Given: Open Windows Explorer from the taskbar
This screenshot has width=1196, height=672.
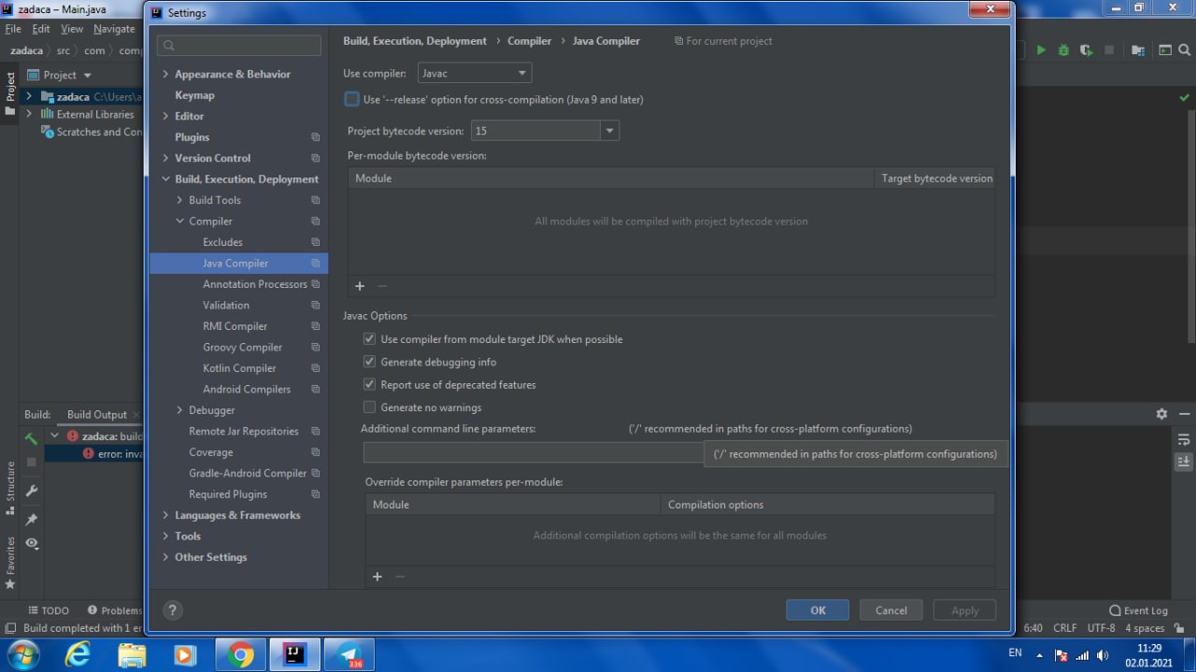Looking at the screenshot, I should click(x=132, y=654).
